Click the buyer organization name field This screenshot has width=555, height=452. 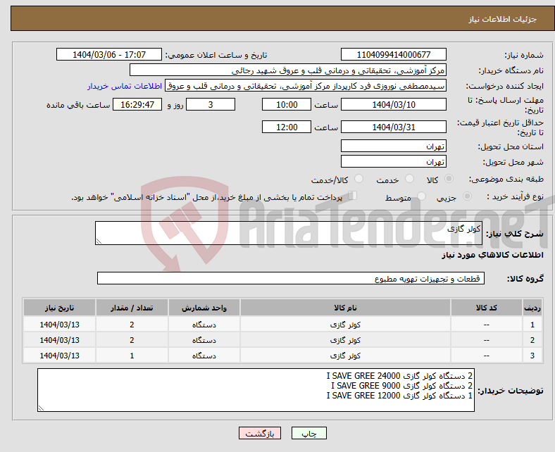[288, 70]
